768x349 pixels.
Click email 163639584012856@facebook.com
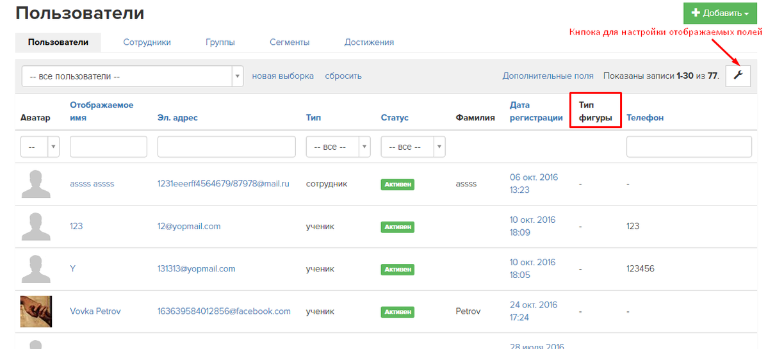click(224, 311)
